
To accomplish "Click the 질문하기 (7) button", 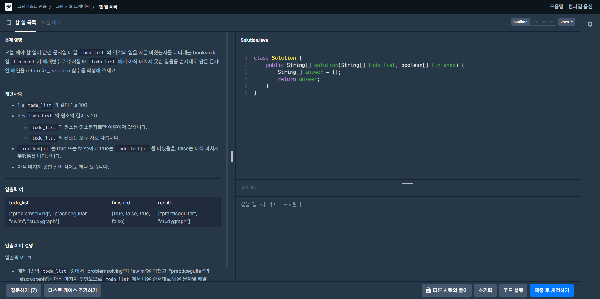I will 24,290.
